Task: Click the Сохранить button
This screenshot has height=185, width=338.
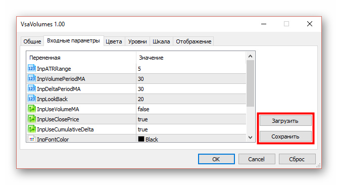Action: [x=285, y=136]
